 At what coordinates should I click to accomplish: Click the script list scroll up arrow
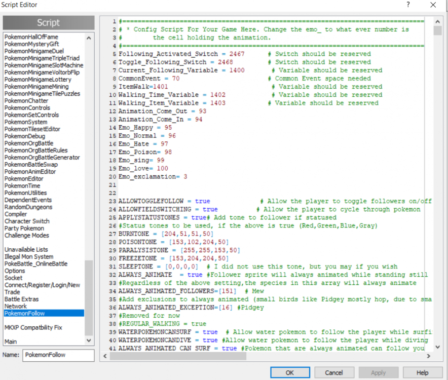(89, 38)
